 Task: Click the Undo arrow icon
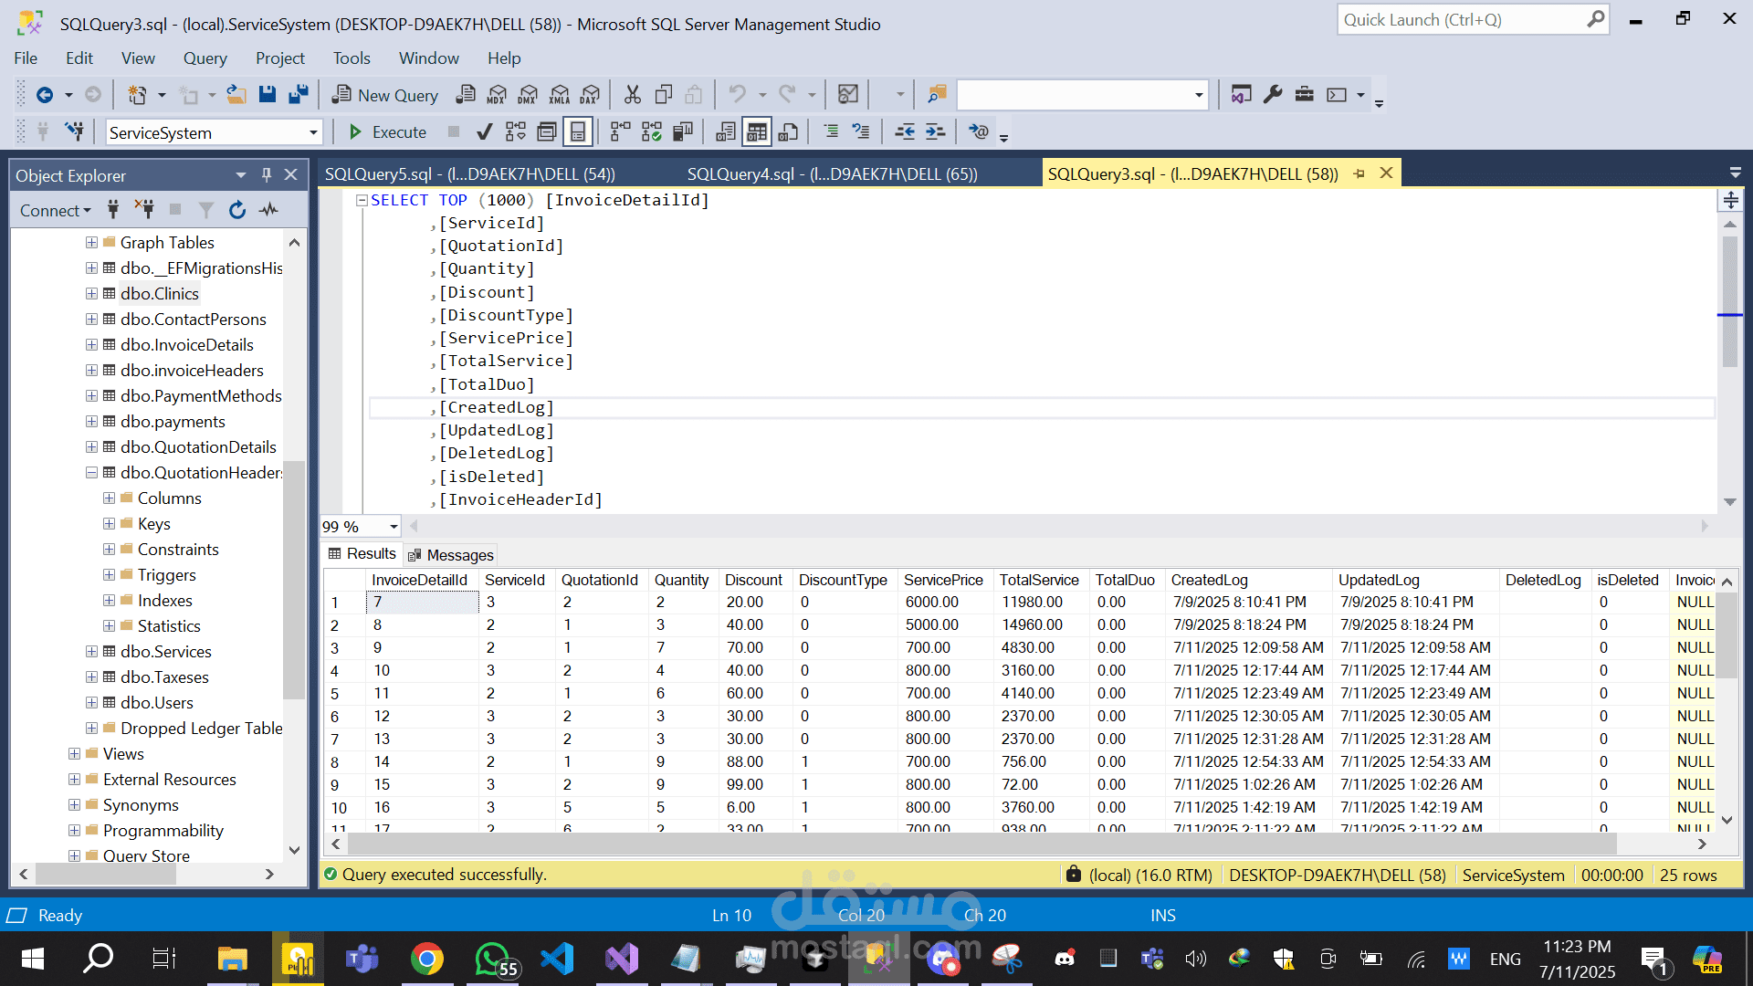pyautogui.click(x=737, y=95)
